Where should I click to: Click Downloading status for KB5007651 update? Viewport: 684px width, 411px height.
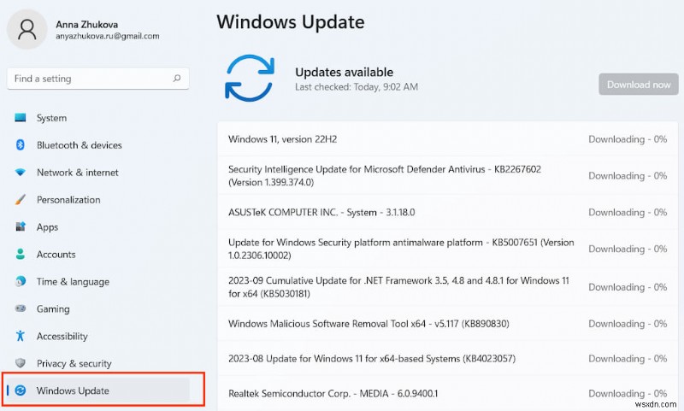click(628, 249)
